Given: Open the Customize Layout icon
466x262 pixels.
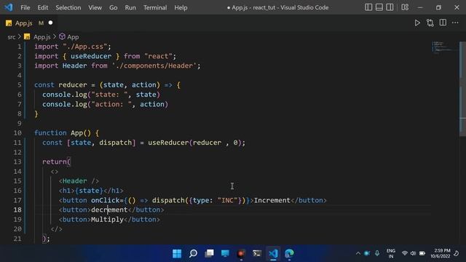Looking at the screenshot, I should pos(405,7).
